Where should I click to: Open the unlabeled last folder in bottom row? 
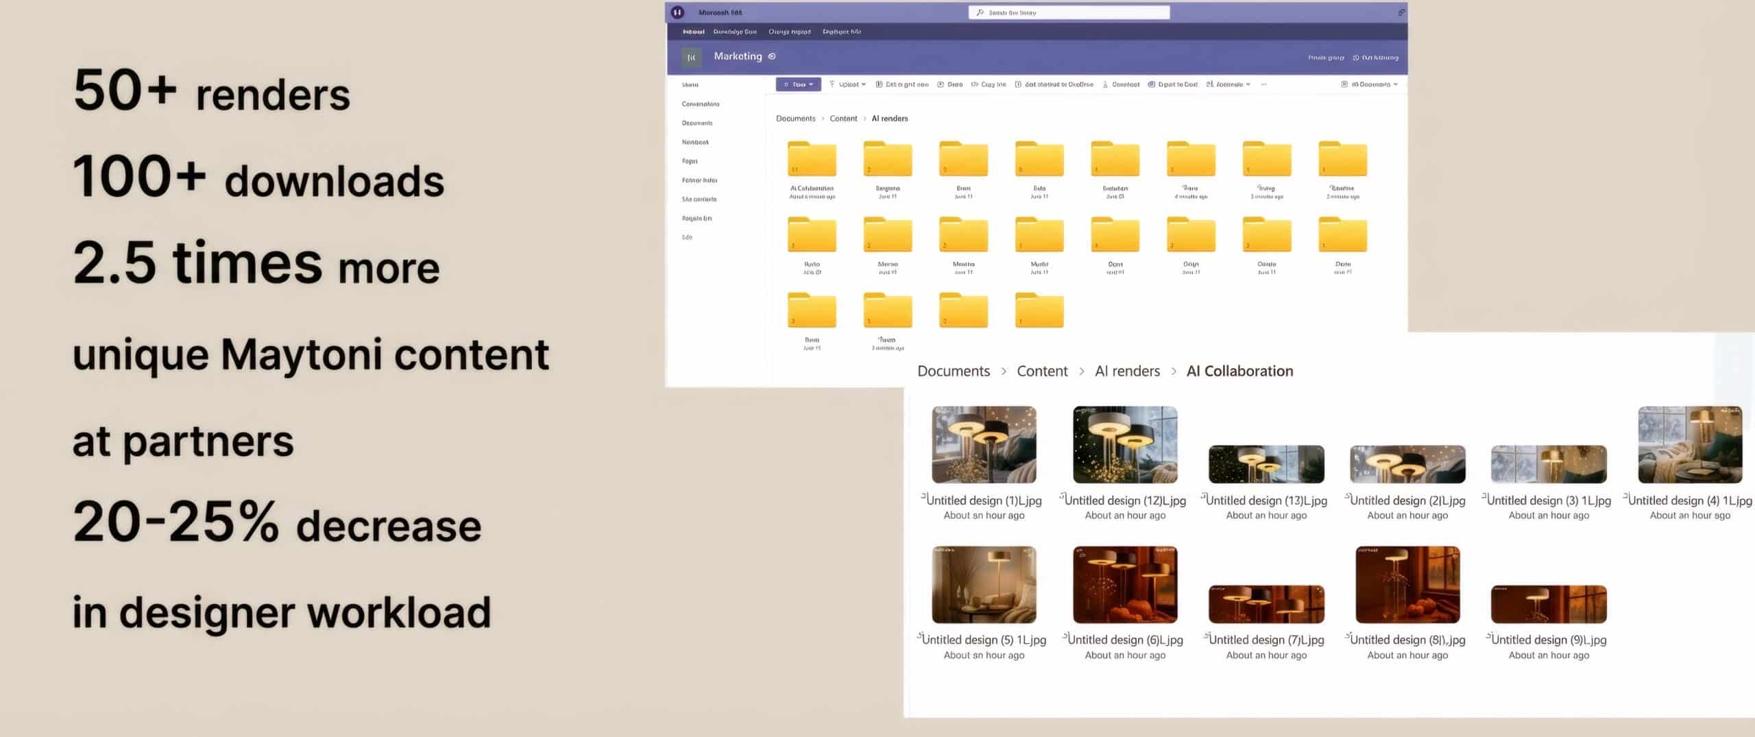tap(1039, 311)
